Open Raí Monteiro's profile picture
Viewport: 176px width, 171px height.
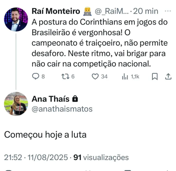[16, 19]
